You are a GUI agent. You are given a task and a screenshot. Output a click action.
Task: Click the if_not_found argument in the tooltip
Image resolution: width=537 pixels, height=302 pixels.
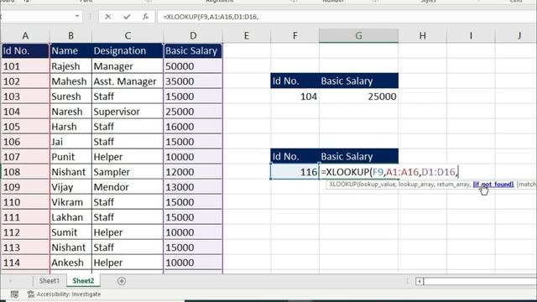(x=493, y=185)
